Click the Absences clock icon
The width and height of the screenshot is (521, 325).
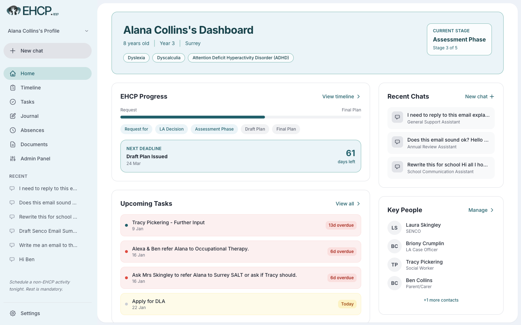pos(13,130)
